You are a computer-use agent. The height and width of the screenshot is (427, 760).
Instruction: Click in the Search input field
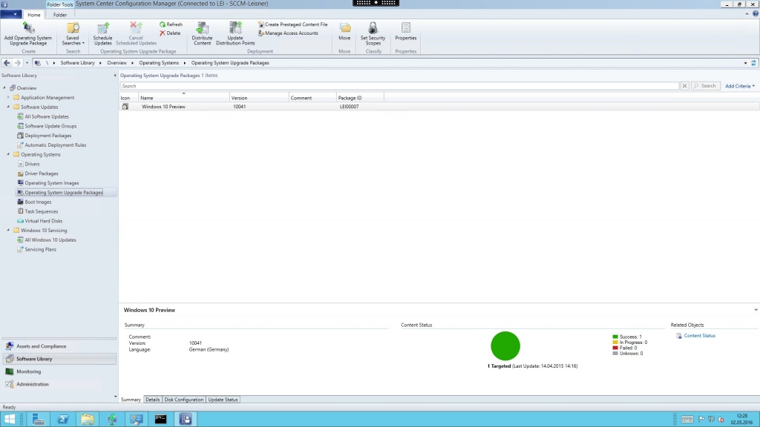coord(399,86)
